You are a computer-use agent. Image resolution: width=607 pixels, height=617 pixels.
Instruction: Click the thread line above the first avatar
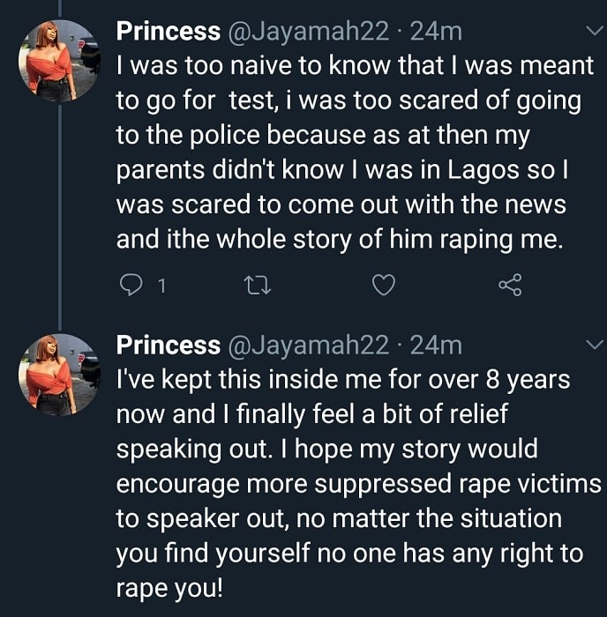(60, 8)
